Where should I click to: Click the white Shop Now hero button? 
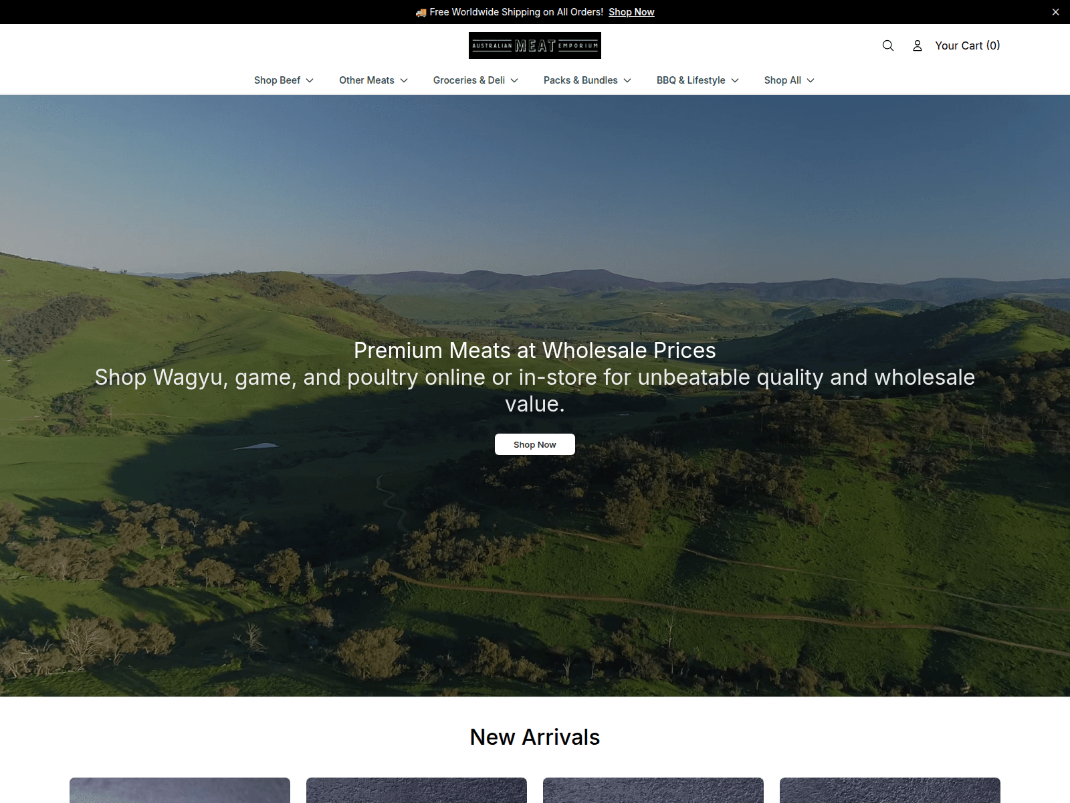(535, 444)
